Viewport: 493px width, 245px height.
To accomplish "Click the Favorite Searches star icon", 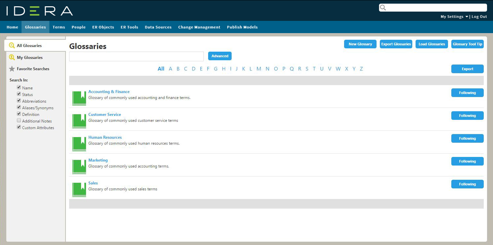I will point(12,69).
